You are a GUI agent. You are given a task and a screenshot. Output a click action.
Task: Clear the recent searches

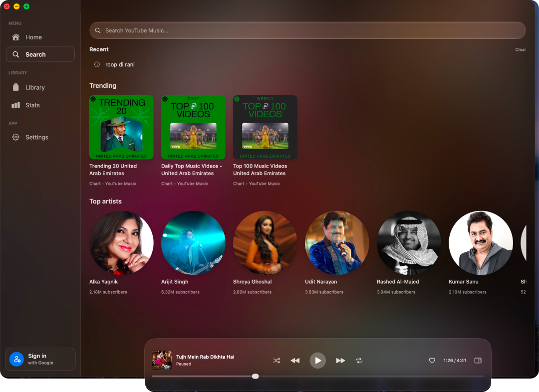(521, 49)
